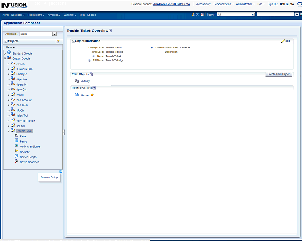Click help icon next to Child Objects
The width and height of the screenshot is (302, 241).
coord(91,74)
